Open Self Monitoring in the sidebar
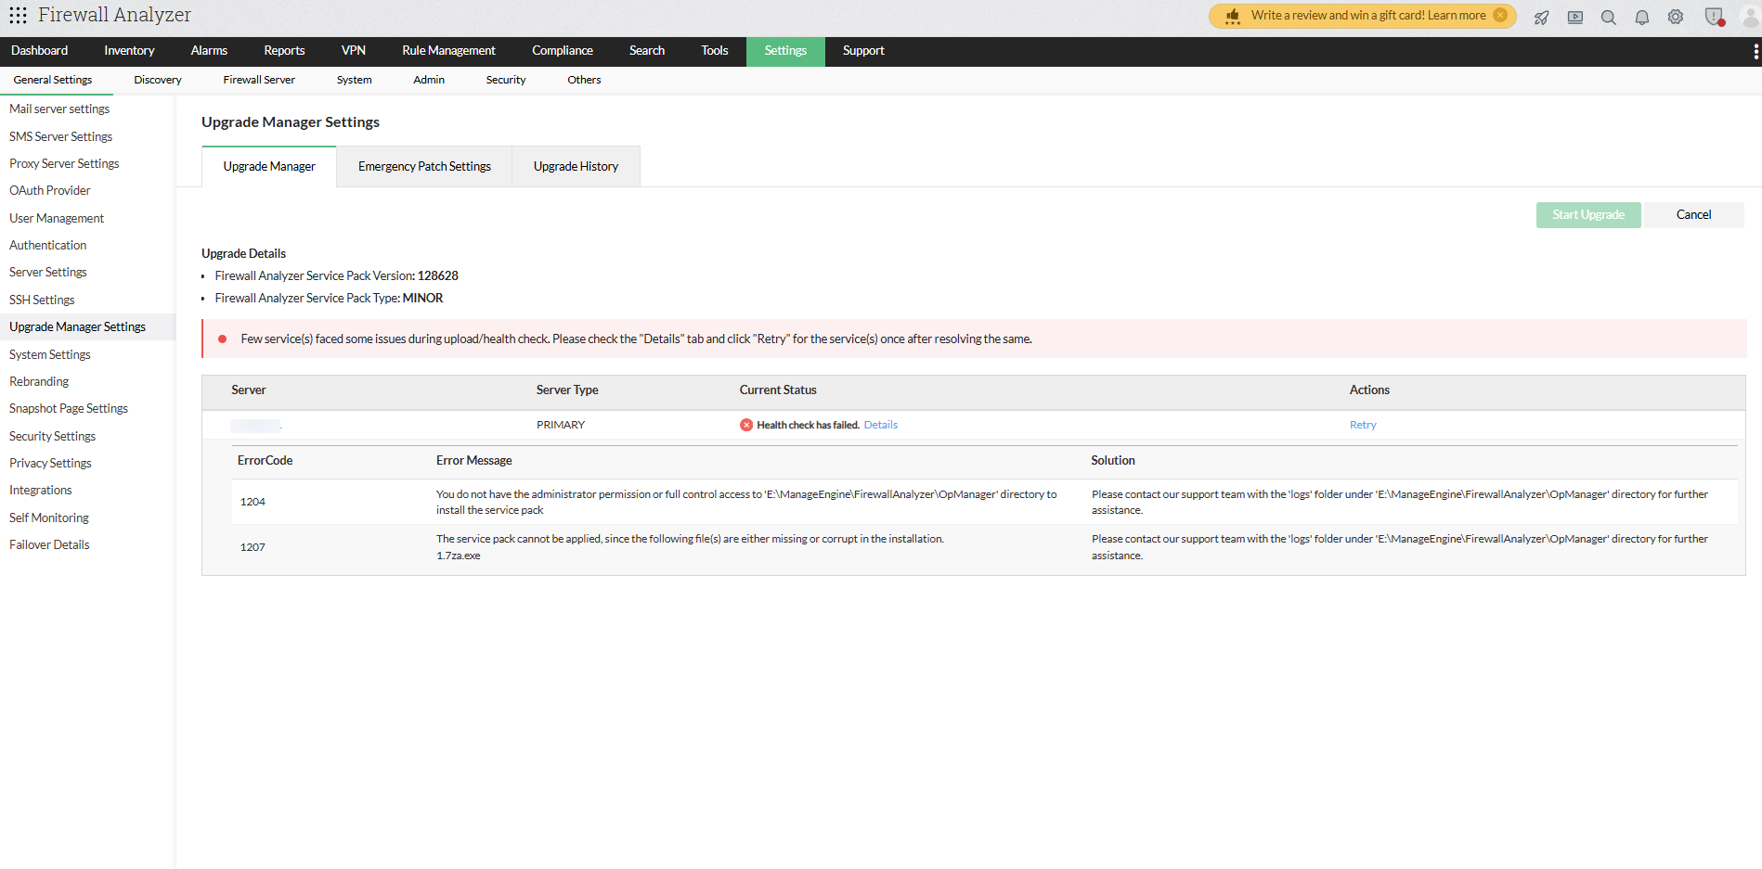Image resolution: width=1762 pixels, height=869 pixels. pos(49,518)
